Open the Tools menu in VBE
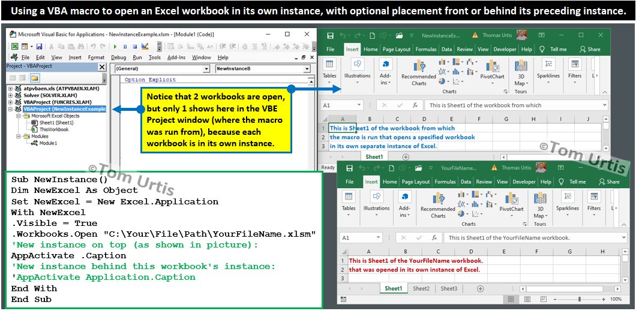Image resolution: width=636 pixels, height=311 pixels. (154, 58)
